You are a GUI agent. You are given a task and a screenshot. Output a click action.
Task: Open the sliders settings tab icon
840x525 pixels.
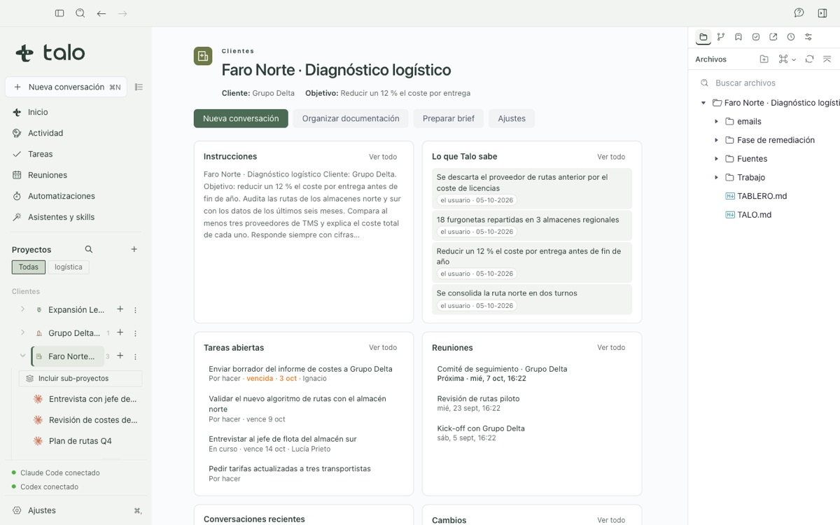tap(808, 37)
